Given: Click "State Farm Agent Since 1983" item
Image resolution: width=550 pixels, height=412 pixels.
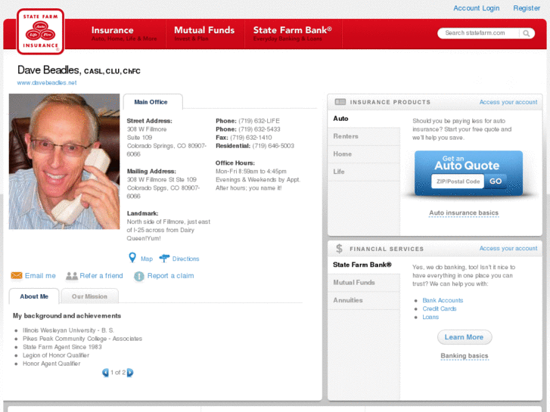Looking at the screenshot, I should click(62, 347).
